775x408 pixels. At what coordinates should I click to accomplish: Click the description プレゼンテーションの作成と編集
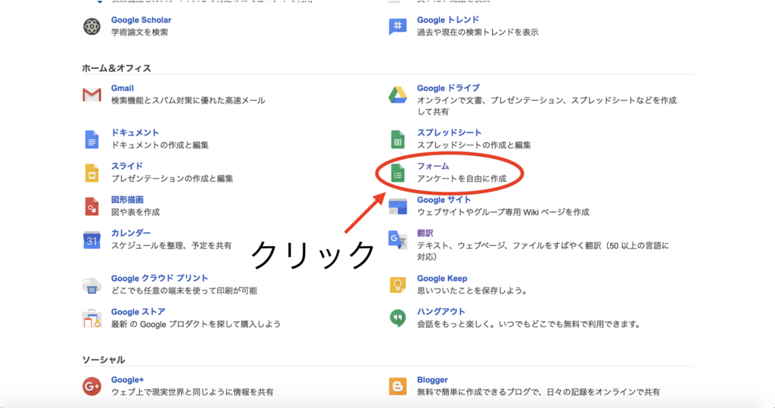pyautogui.click(x=172, y=179)
